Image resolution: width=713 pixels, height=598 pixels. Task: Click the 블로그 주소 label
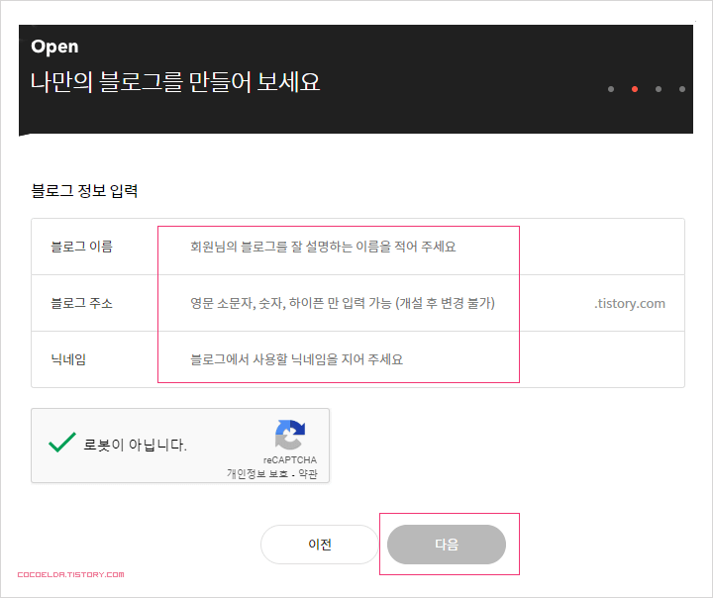(x=82, y=303)
